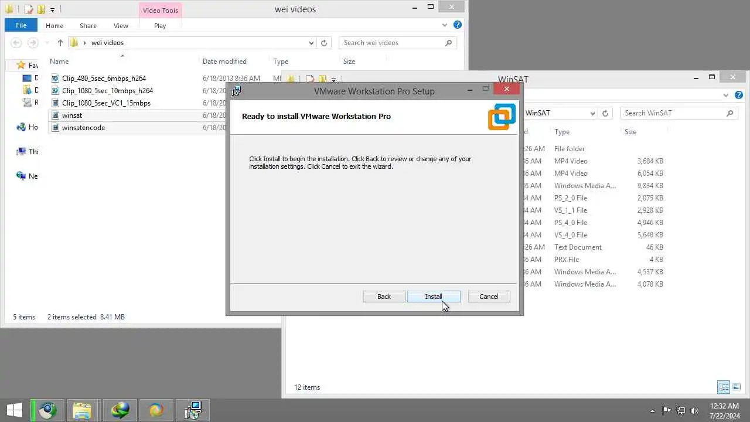This screenshot has height=422, width=750.
Task: Click the Favorites star in navigation pane
Action: 21,65
